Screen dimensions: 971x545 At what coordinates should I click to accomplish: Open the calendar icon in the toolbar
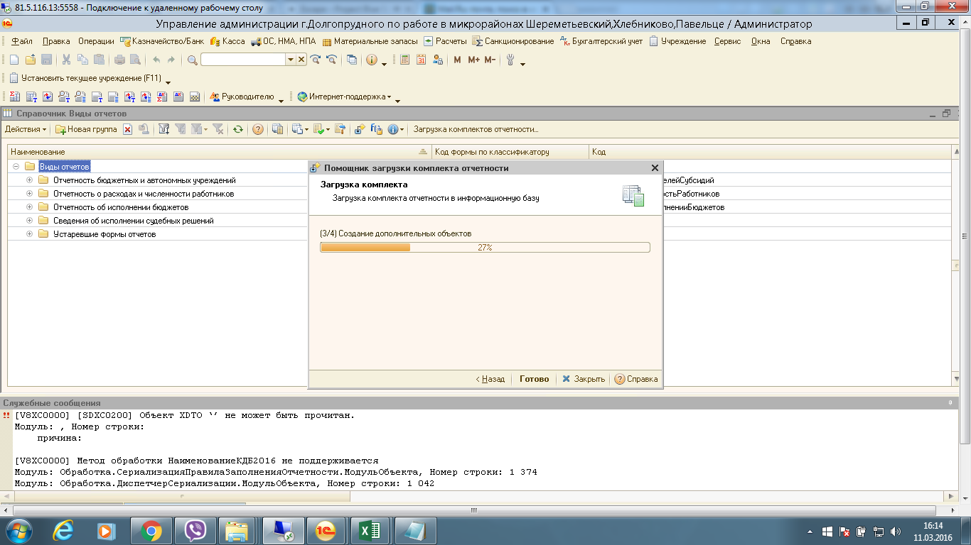421,60
